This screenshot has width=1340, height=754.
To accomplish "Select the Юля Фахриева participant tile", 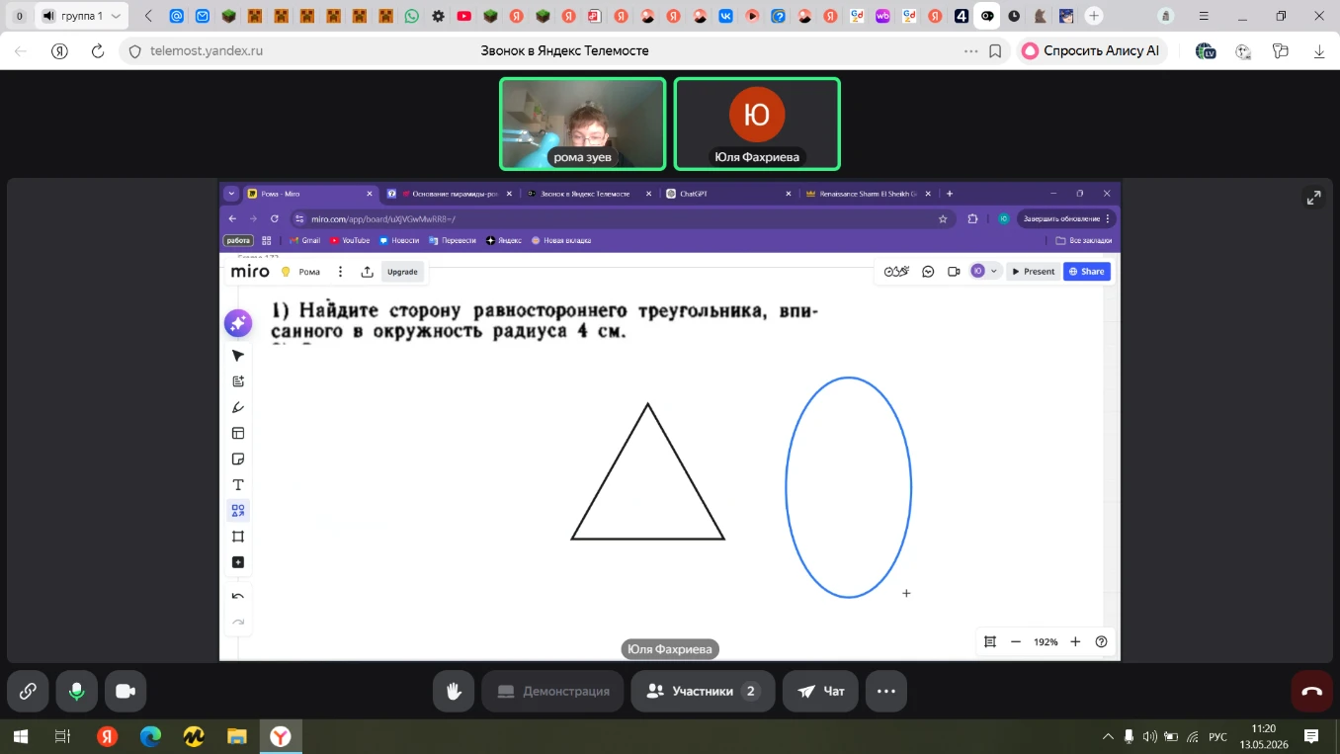I will (757, 124).
